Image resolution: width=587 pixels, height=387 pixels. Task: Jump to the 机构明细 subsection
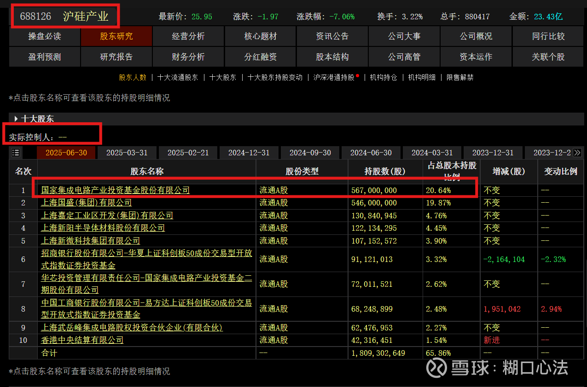tap(422, 78)
